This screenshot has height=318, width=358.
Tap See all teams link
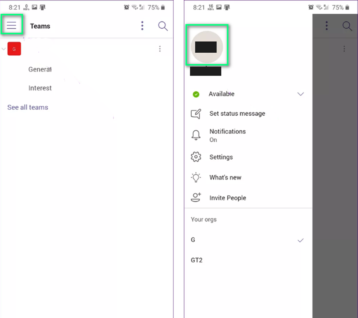point(27,107)
